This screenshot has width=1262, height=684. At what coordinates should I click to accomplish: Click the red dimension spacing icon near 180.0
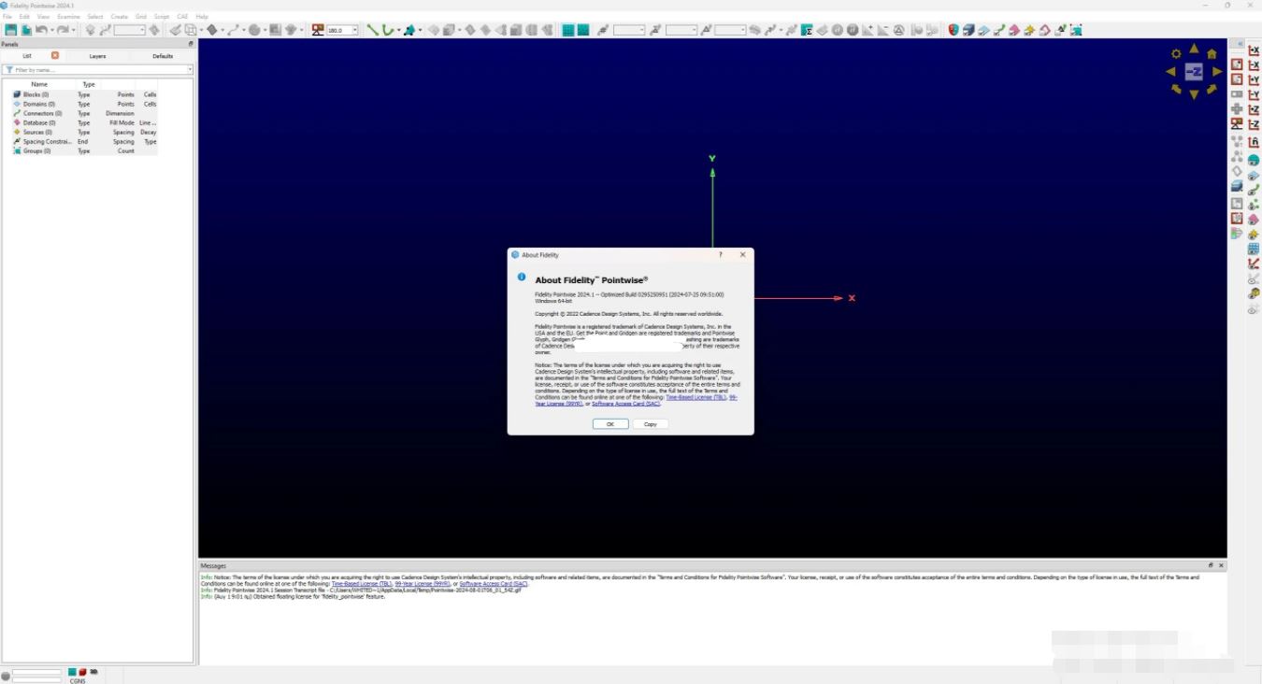pos(317,29)
